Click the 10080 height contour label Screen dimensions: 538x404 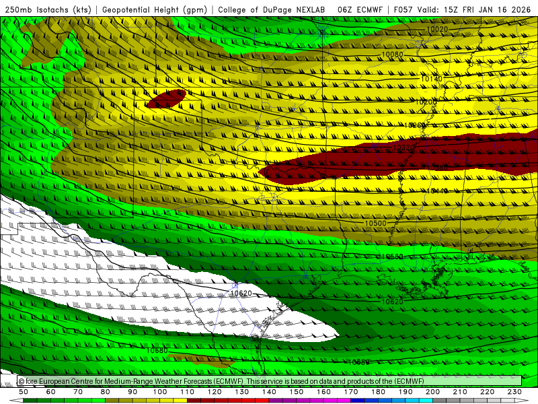tap(393, 55)
